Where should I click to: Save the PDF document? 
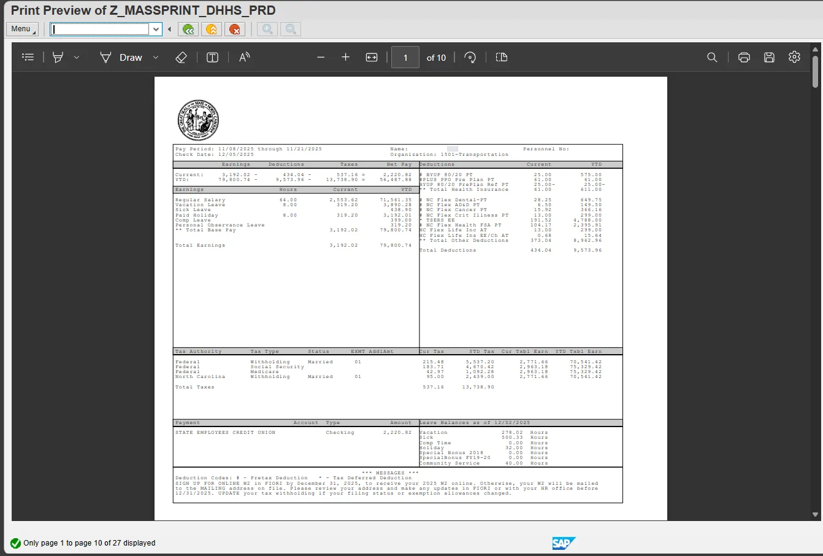tap(769, 57)
